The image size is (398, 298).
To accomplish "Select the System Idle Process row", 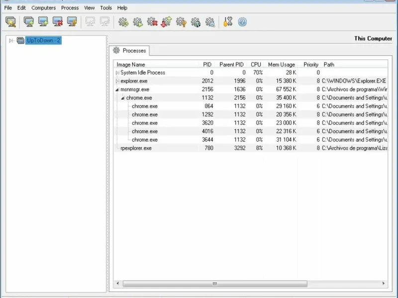I will (251, 73).
